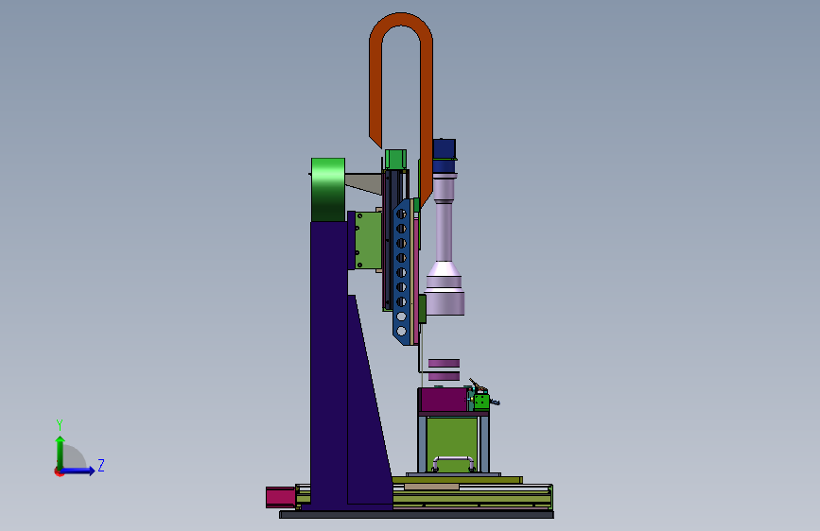
Task: Select the green mounting plate beside column
Action: tap(369, 240)
